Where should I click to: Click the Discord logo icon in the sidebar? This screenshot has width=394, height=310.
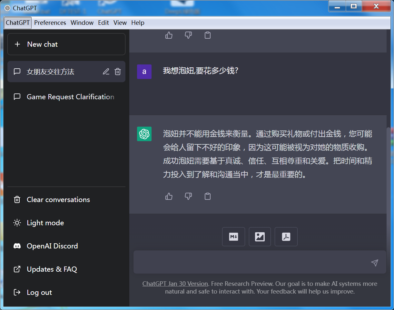[17, 246]
